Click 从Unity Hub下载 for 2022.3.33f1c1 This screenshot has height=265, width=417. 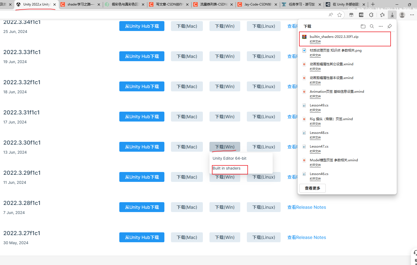tap(142, 56)
